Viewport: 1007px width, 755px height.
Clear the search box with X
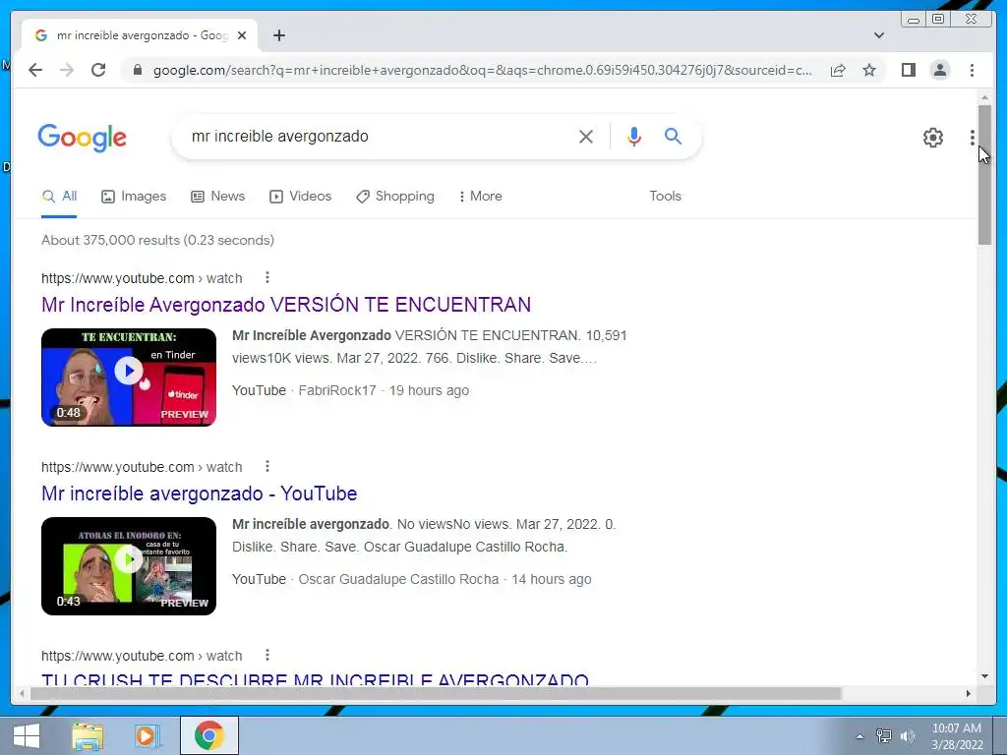click(x=585, y=136)
